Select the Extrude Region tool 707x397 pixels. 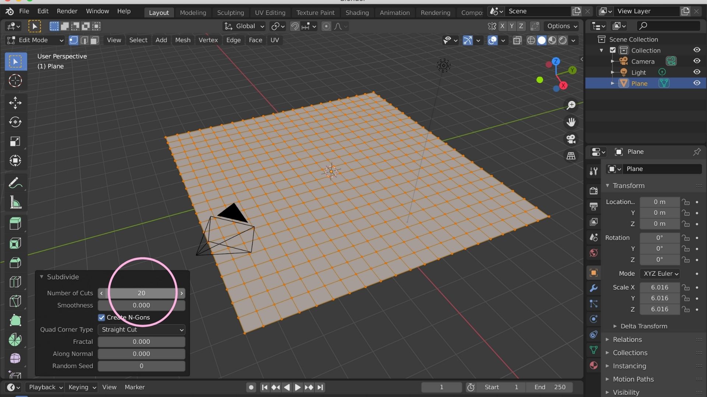click(x=15, y=223)
